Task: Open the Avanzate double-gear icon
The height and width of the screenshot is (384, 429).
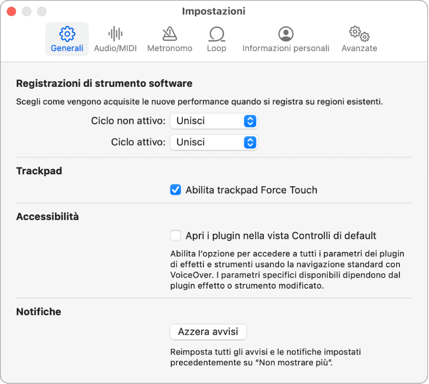Action: [x=359, y=34]
